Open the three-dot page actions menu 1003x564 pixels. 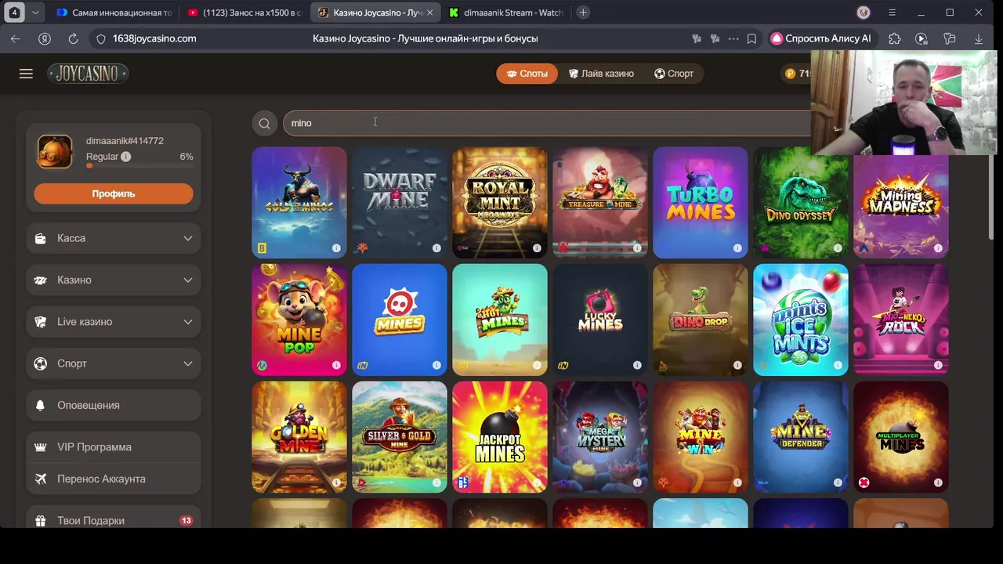pos(733,38)
